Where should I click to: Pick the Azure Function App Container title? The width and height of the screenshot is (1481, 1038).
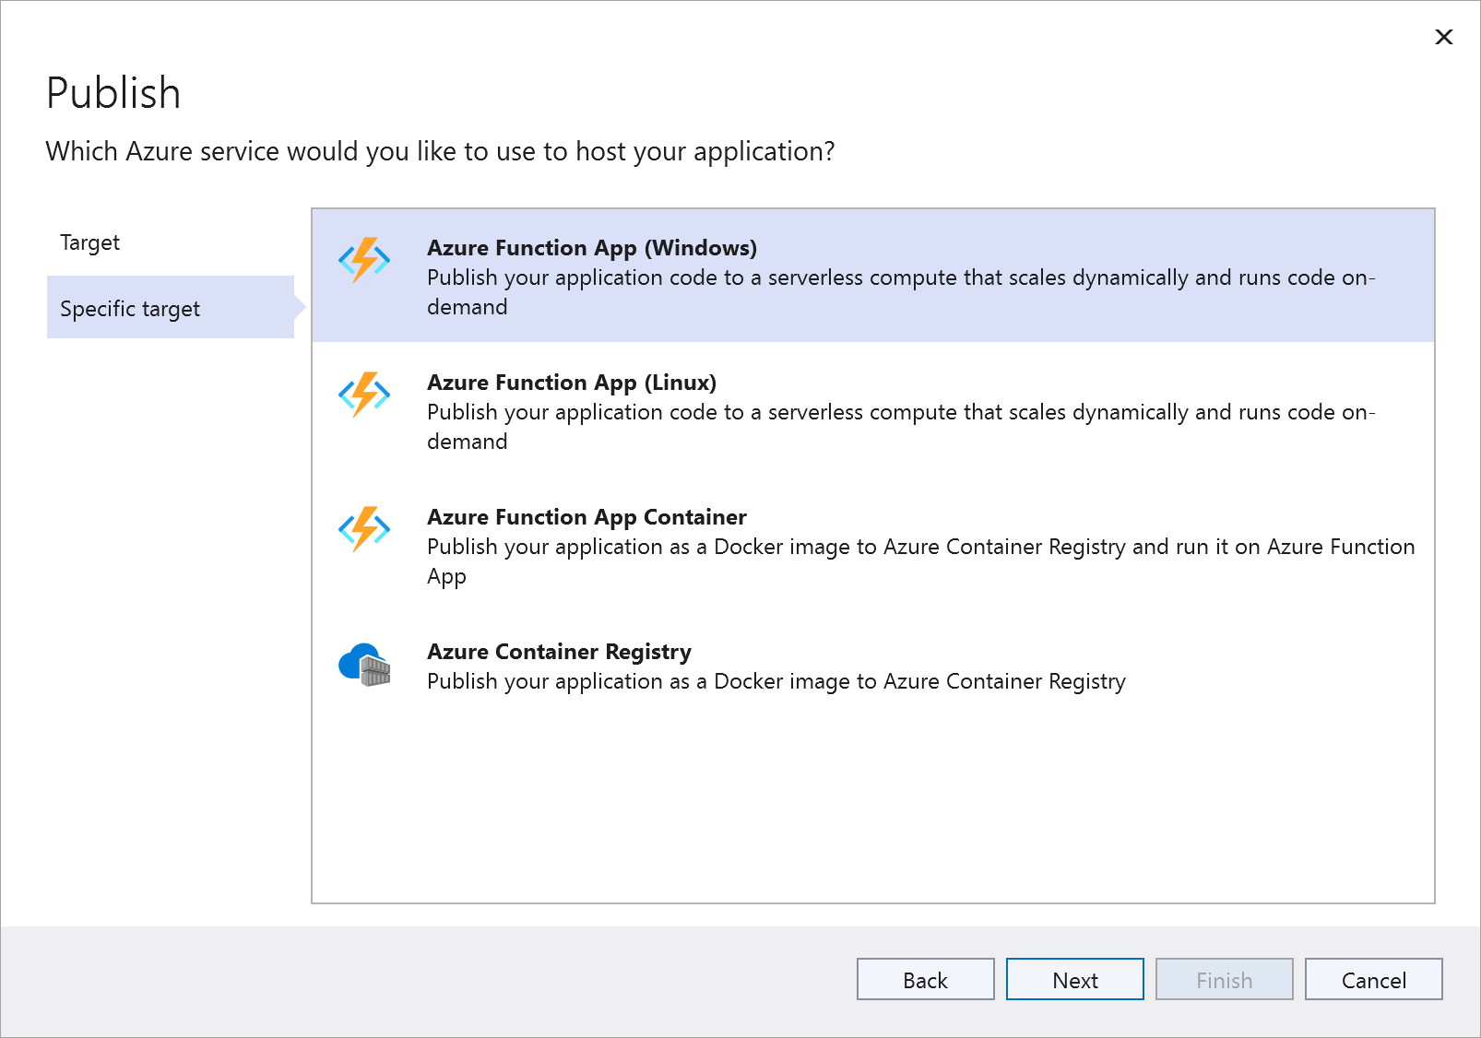click(x=586, y=517)
